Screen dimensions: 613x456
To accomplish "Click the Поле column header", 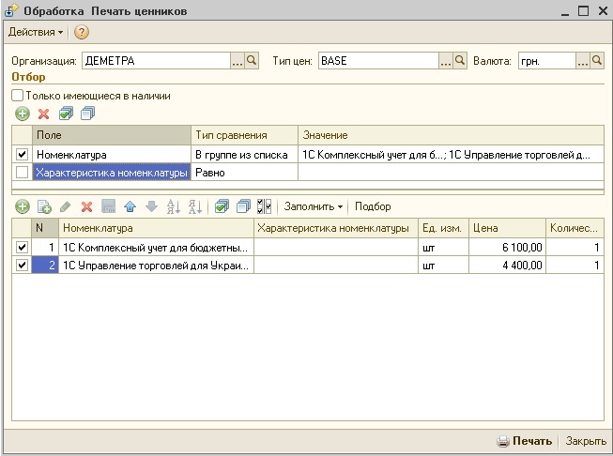I will click(112, 135).
